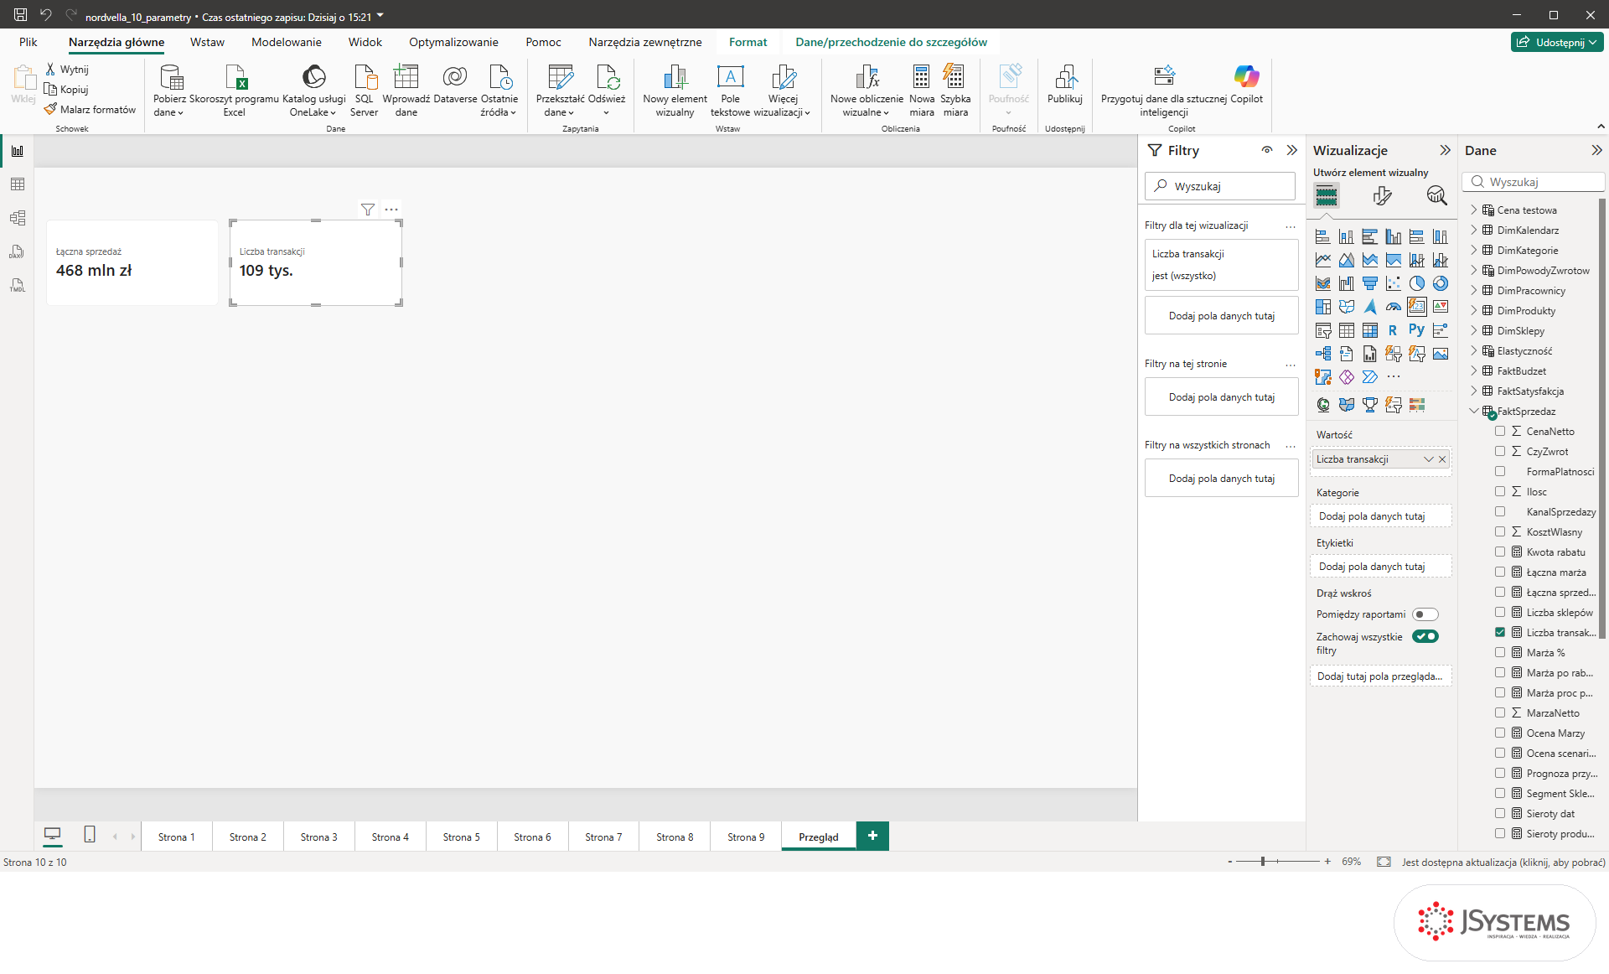Click the Pobierz dane ribbon icon

[169, 91]
